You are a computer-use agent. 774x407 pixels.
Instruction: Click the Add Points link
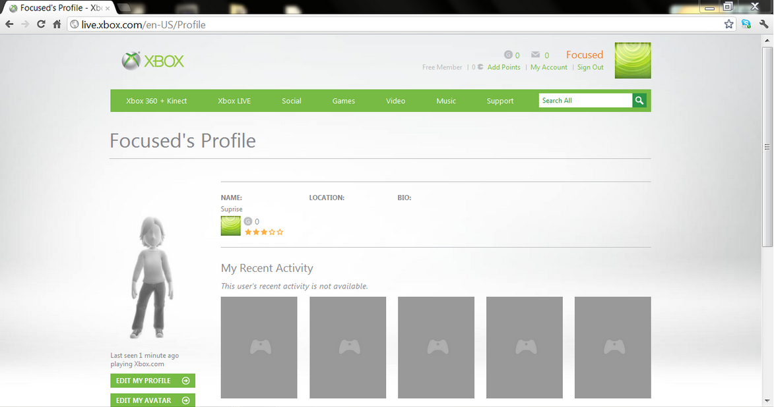(503, 68)
